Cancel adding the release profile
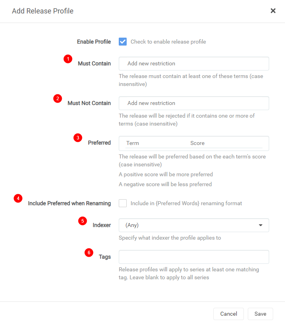 228,314
